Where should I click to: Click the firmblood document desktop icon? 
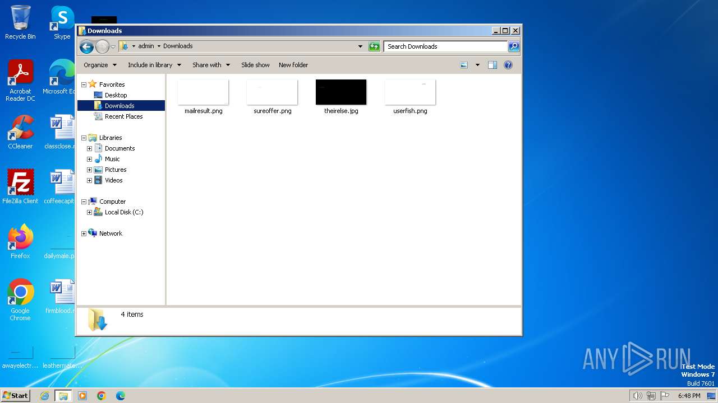(61, 297)
